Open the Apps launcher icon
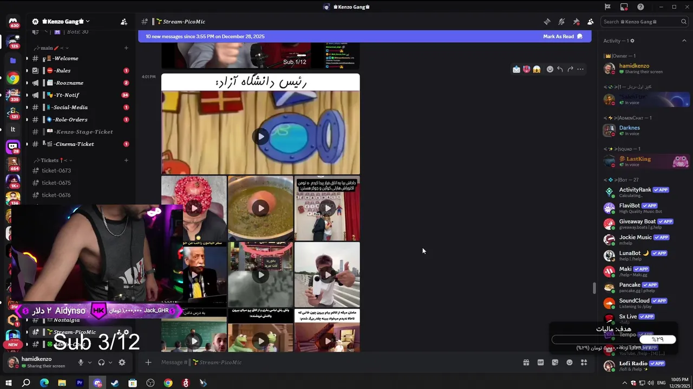 click(584, 363)
